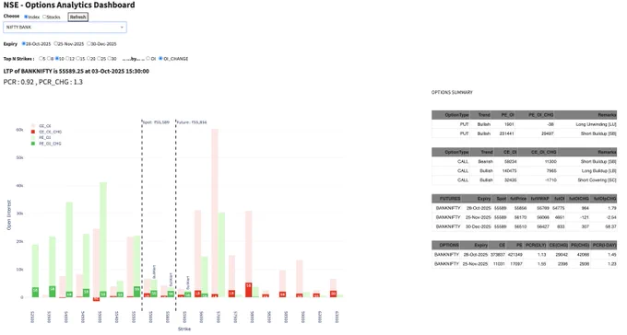Toggle PE_OI_CHG series in chart legend

point(46,144)
